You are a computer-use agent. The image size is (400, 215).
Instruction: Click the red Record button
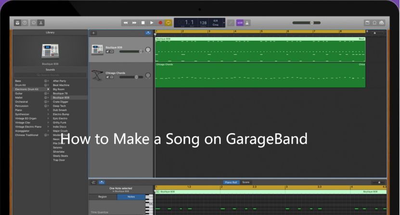pyautogui.click(x=160, y=23)
